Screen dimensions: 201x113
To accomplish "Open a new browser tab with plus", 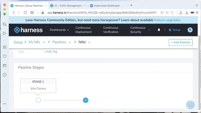I will (131, 5).
